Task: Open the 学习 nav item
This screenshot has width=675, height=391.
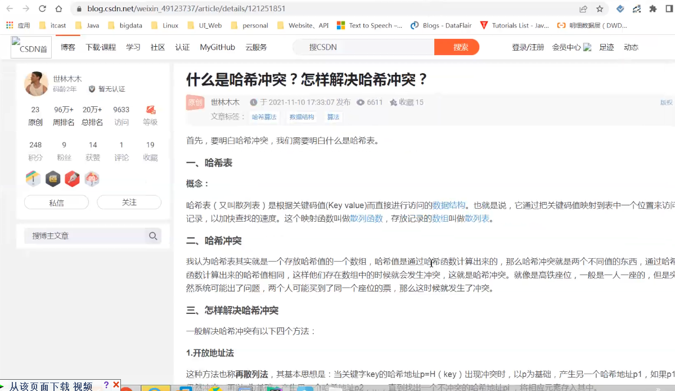Action: pyautogui.click(x=133, y=47)
